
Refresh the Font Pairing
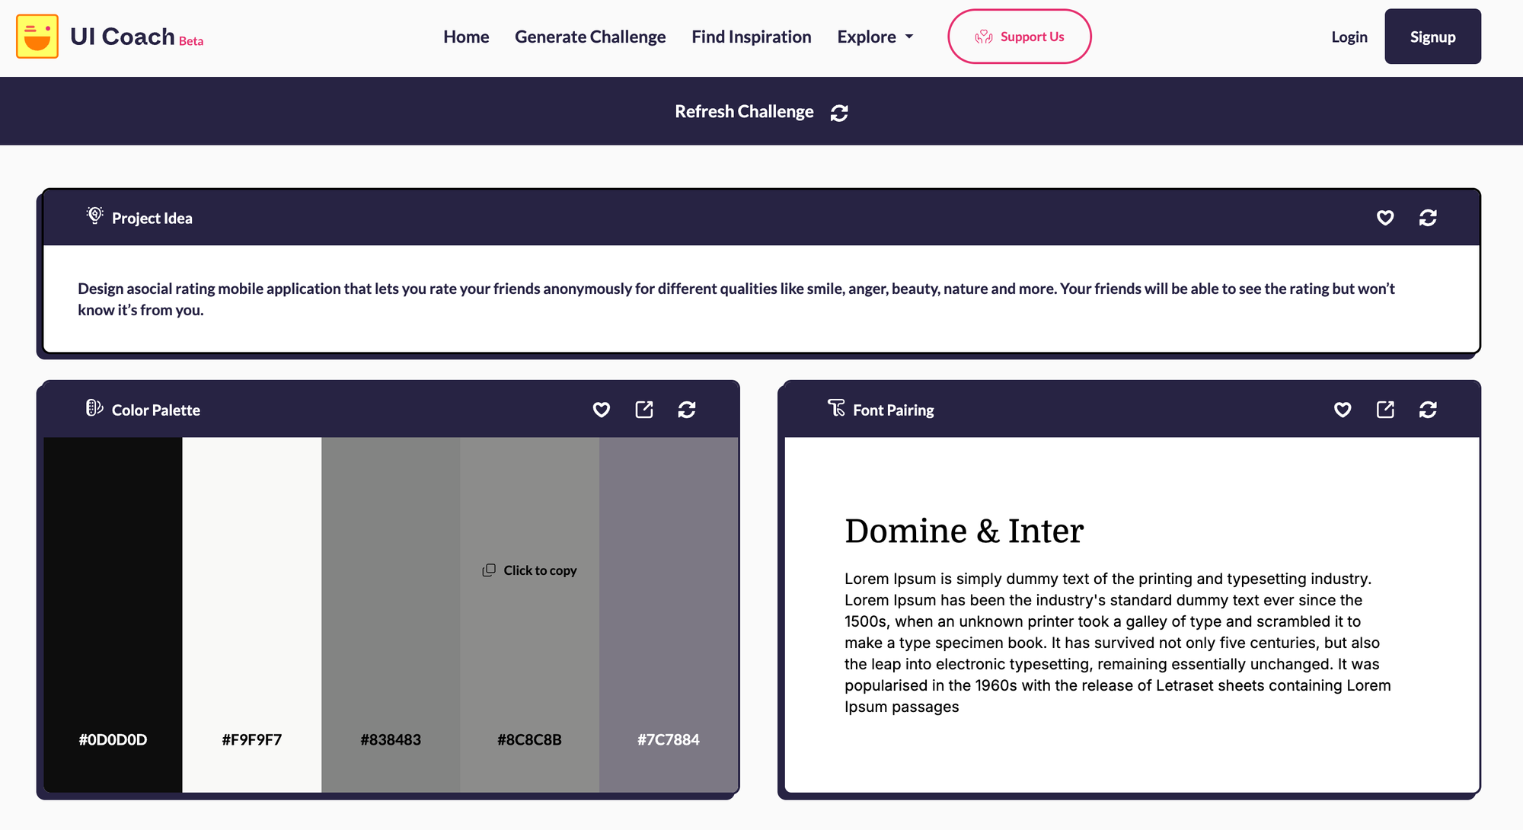click(1428, 410)
